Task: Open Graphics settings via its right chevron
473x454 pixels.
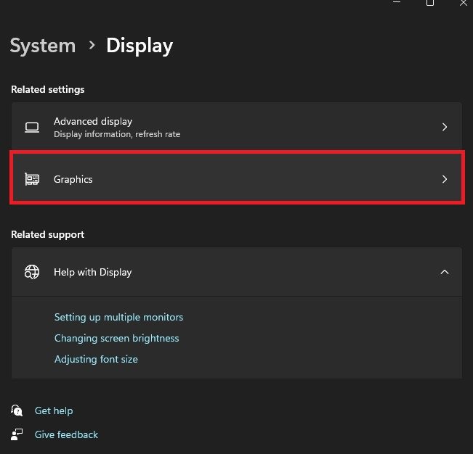Action: [x=445, y=179]
